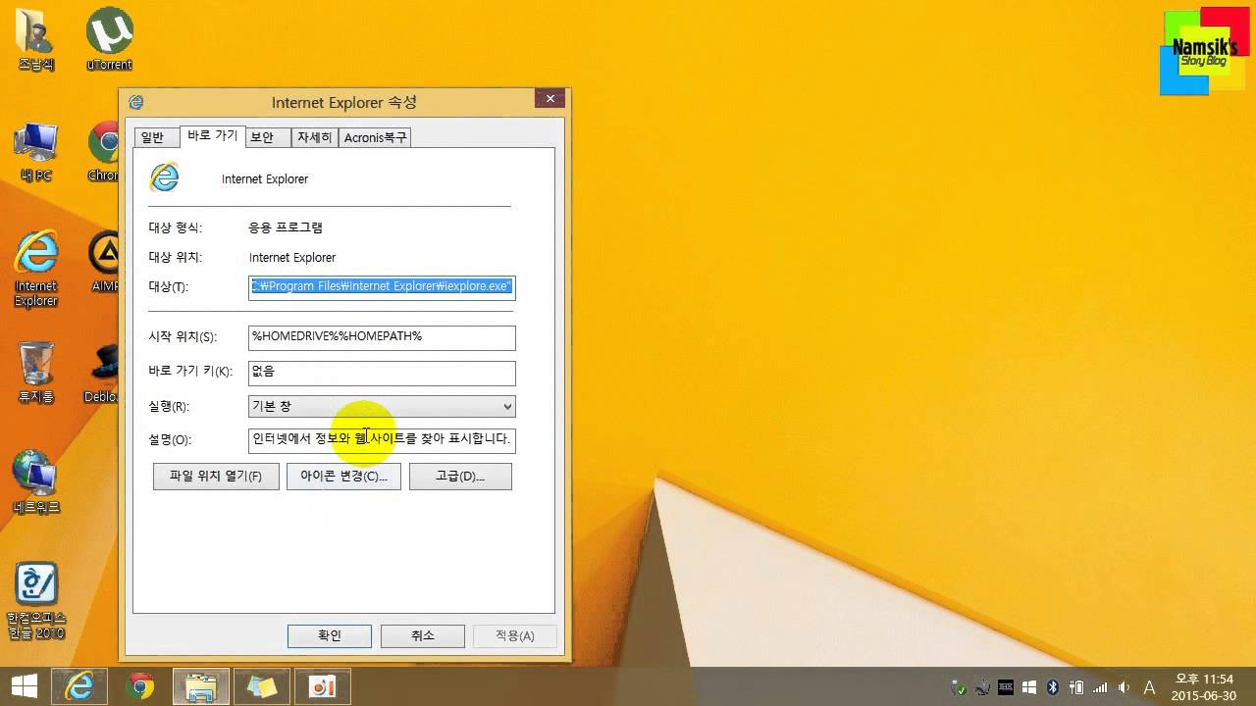Viewport: 1256px width, 706px height.
Task: Click the 대상 형식: label
Action: click(x=175, y=227)
